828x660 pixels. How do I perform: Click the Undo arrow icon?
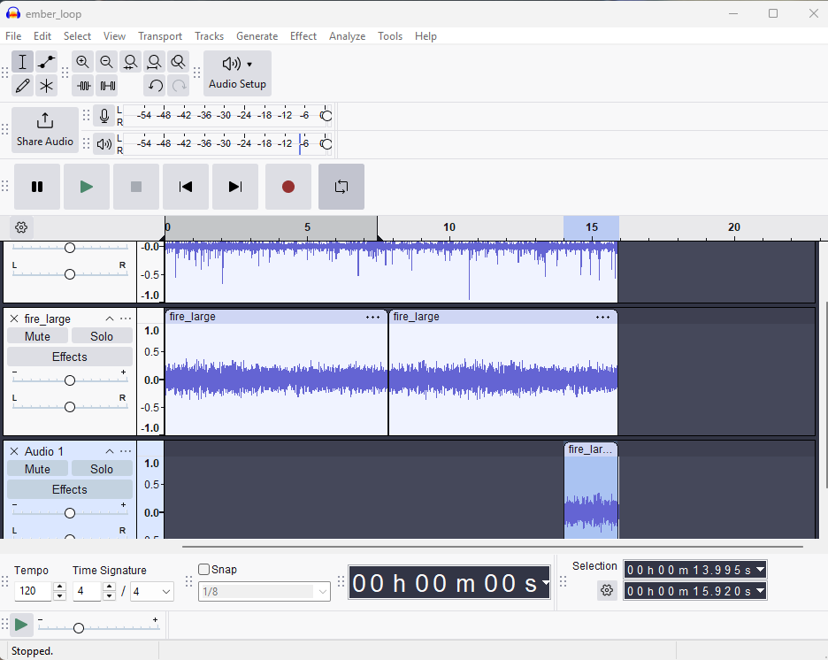pyautogui.click(x=155, y=86)
